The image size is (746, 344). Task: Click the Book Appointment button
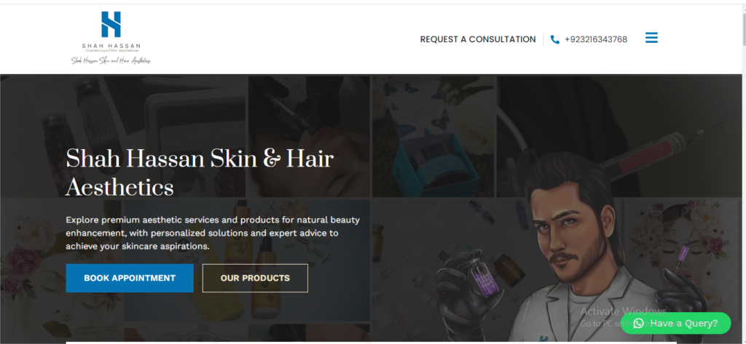click(130, 278)
